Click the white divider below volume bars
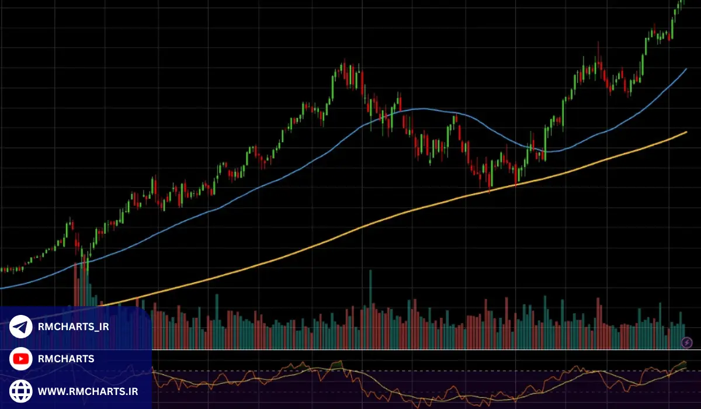This screenshot has width=701, height=409. (409, 350)
